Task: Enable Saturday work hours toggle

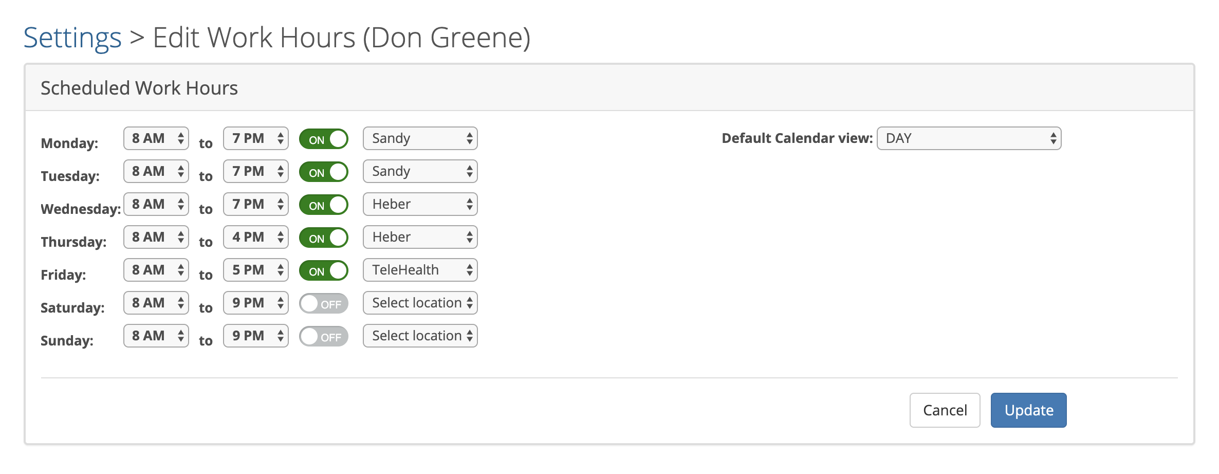Action: (324, 303)
